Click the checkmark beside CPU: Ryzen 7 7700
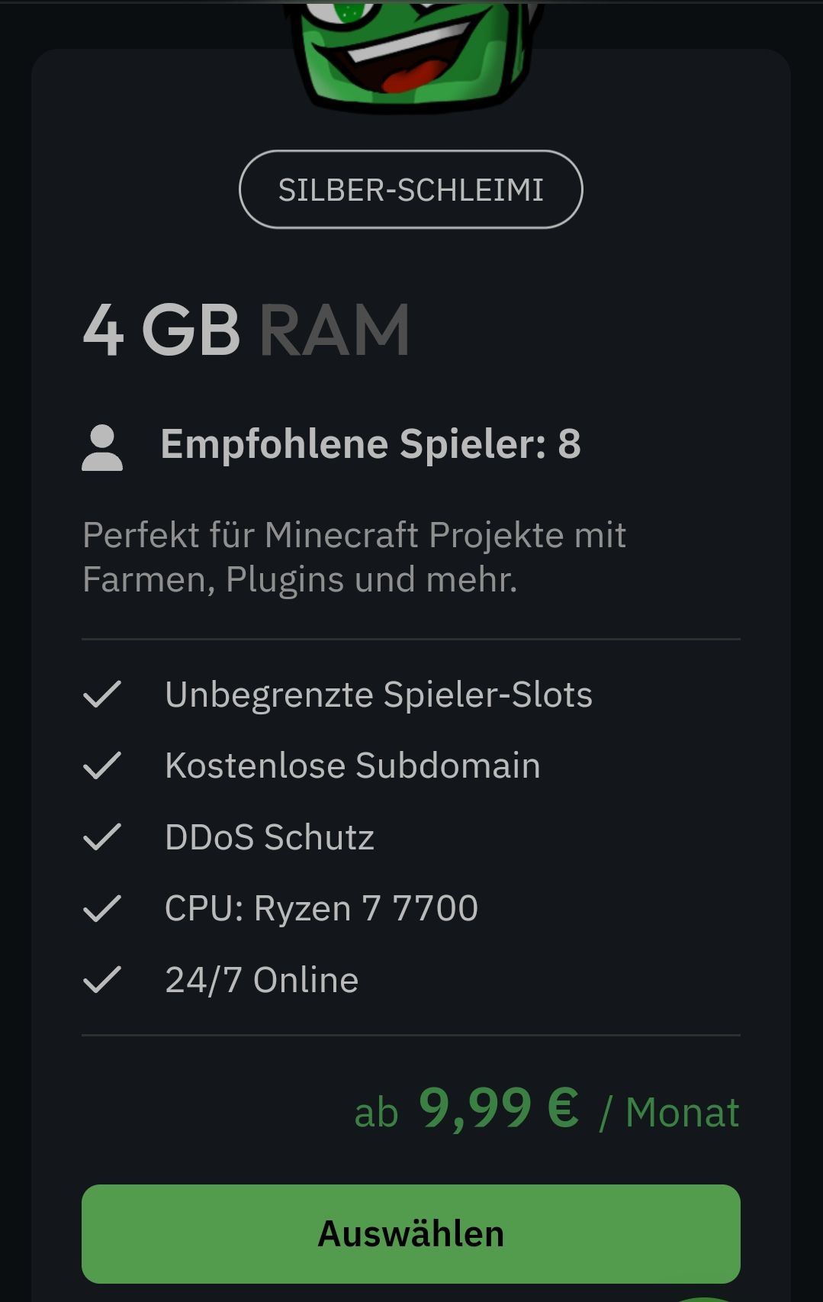Viewport: 823px width, 1302px height. click(x=102, y=908)
